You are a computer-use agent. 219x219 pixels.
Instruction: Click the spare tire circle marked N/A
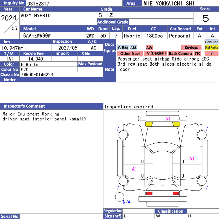[120, 197]
